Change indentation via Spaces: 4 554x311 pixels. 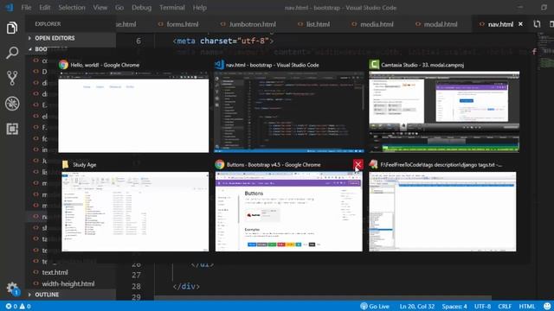click(x=454, y=306)
